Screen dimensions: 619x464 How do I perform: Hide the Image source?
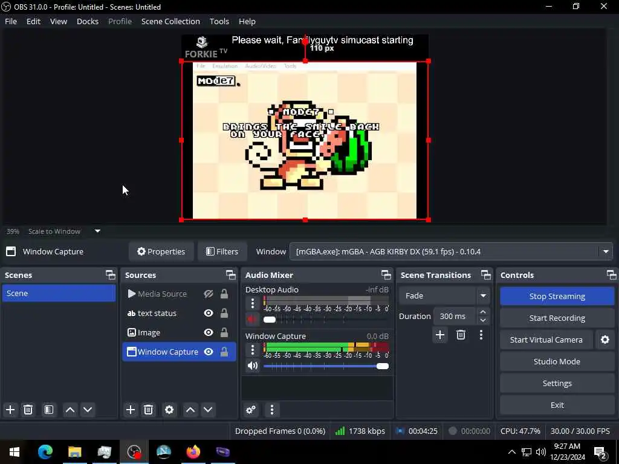(209, 333)
